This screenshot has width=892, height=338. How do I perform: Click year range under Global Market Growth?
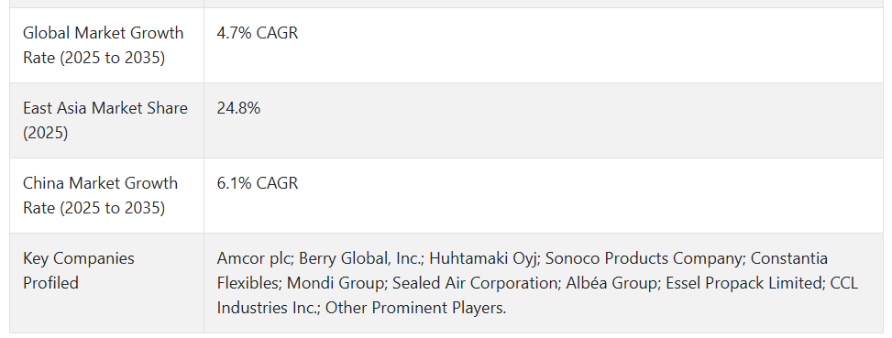[x=111, y=58]
